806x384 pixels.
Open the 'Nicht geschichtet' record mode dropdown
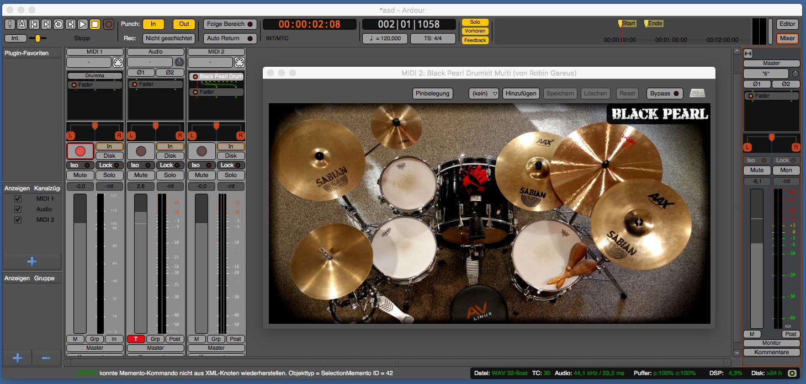point(169,39)
